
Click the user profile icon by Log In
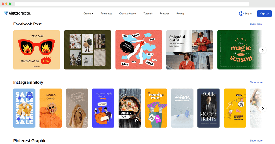click(241, 14)
